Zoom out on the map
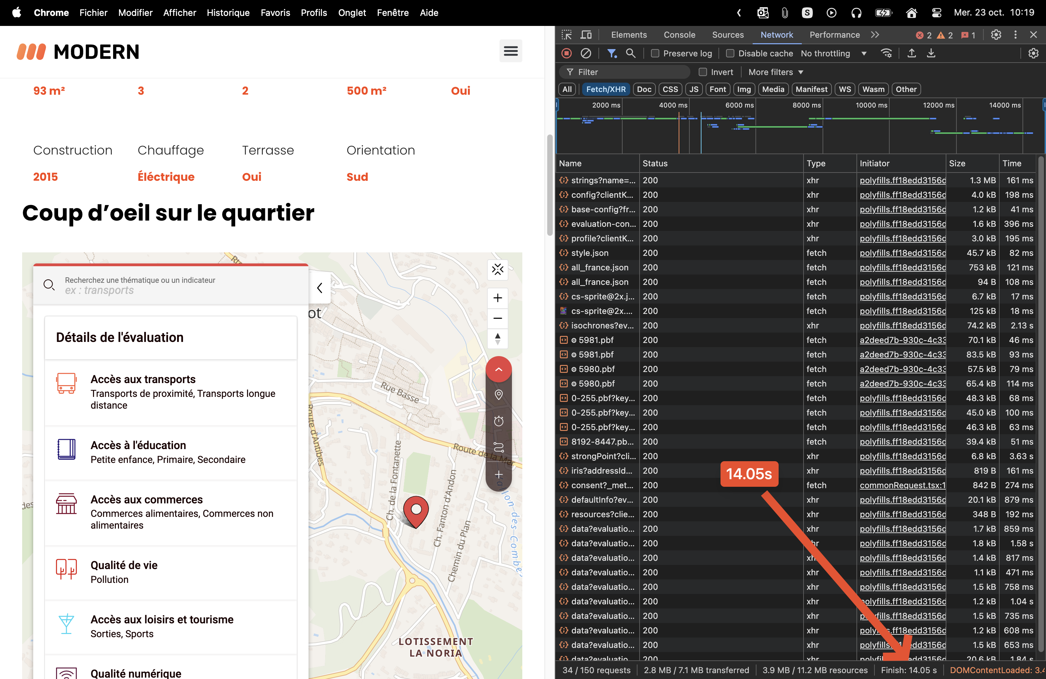Image resolution: width=1046 pixels, height=679 pixels. click(497, 318)
